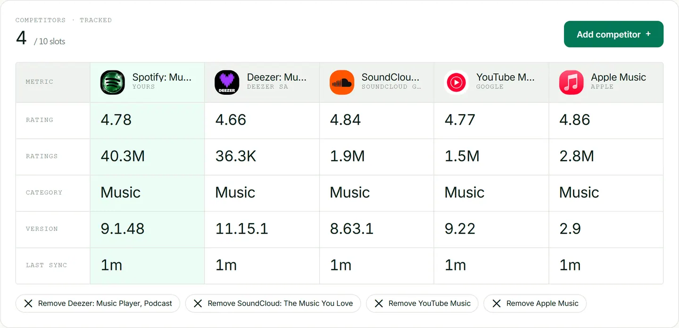Click X icon in Remove YouTube Music chip
The width and height of the screenshot is (679, 328).
379,303
